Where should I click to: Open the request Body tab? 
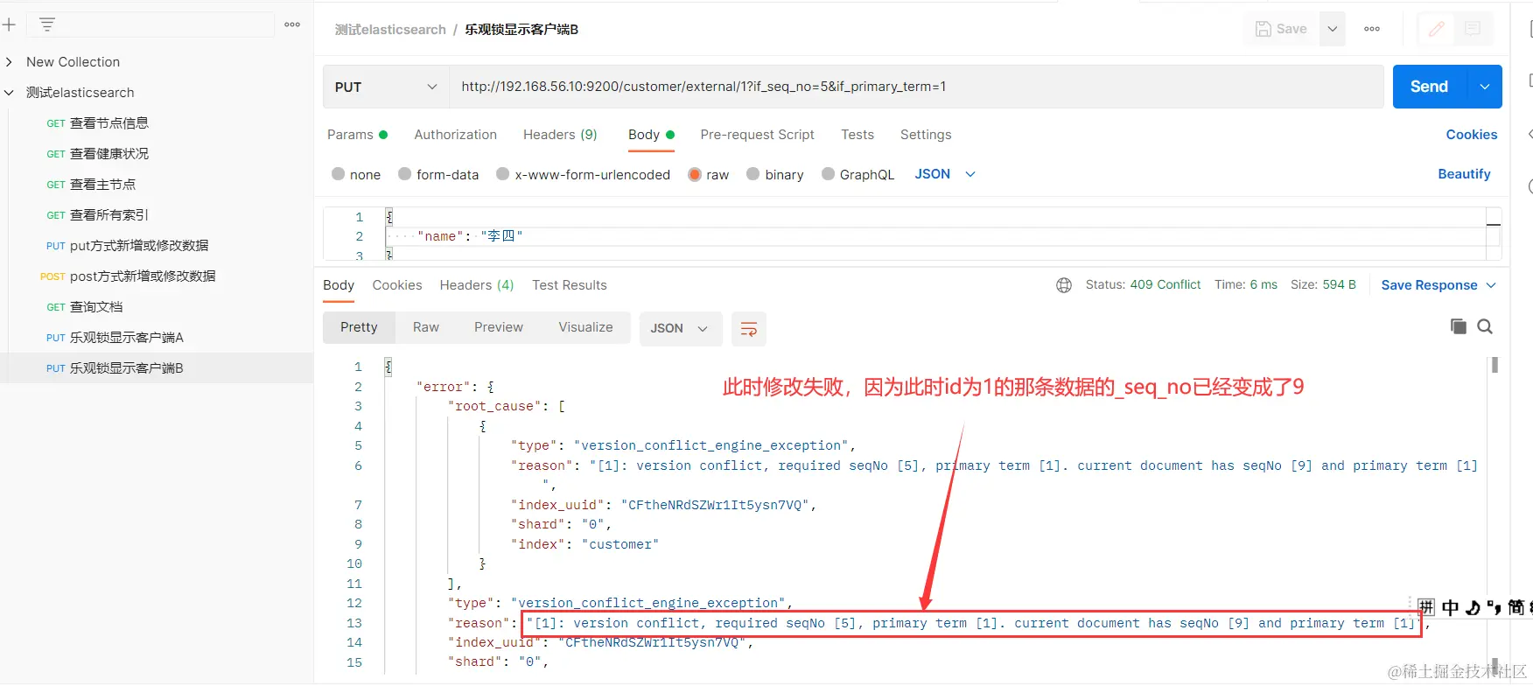tap(651, 135)
